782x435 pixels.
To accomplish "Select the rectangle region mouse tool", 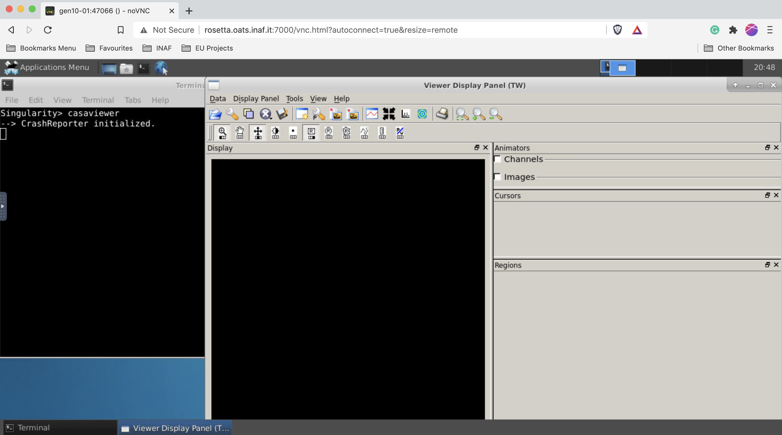I will (x=311, y=133).
